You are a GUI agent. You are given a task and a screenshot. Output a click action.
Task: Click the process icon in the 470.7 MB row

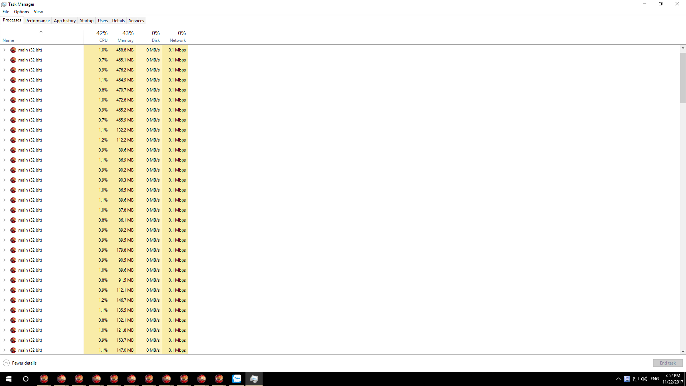pyautogui.click(x=13, y=90)
